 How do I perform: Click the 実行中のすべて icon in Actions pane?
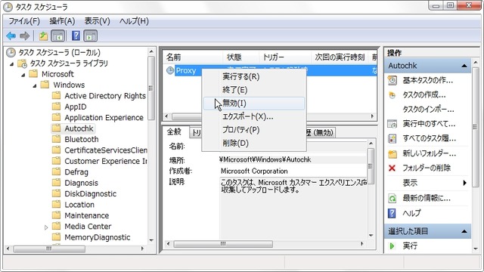pos(392,124)
